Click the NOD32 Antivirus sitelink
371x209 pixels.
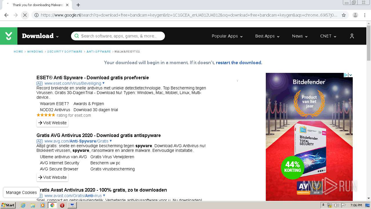pyautogui.click(x=55, y=110)
